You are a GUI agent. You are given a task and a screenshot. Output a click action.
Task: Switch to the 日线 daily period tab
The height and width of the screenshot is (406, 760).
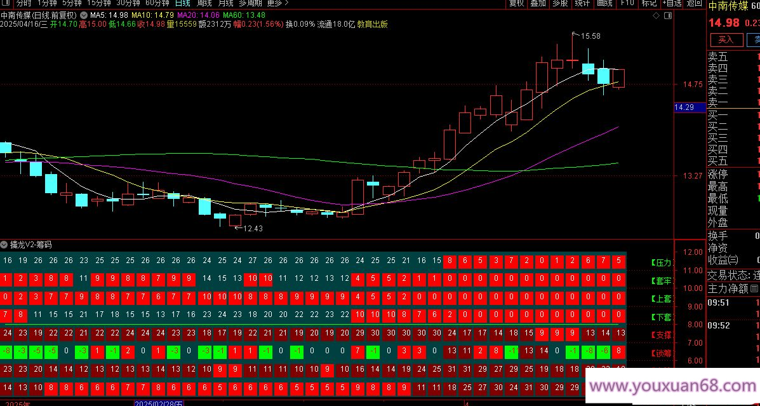(x=182, y=3)
